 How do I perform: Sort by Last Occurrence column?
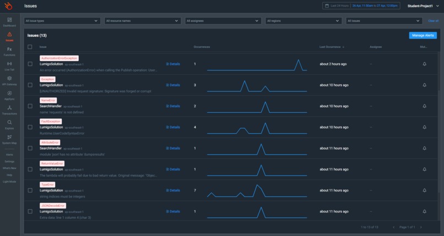click(x=332, y=47)
